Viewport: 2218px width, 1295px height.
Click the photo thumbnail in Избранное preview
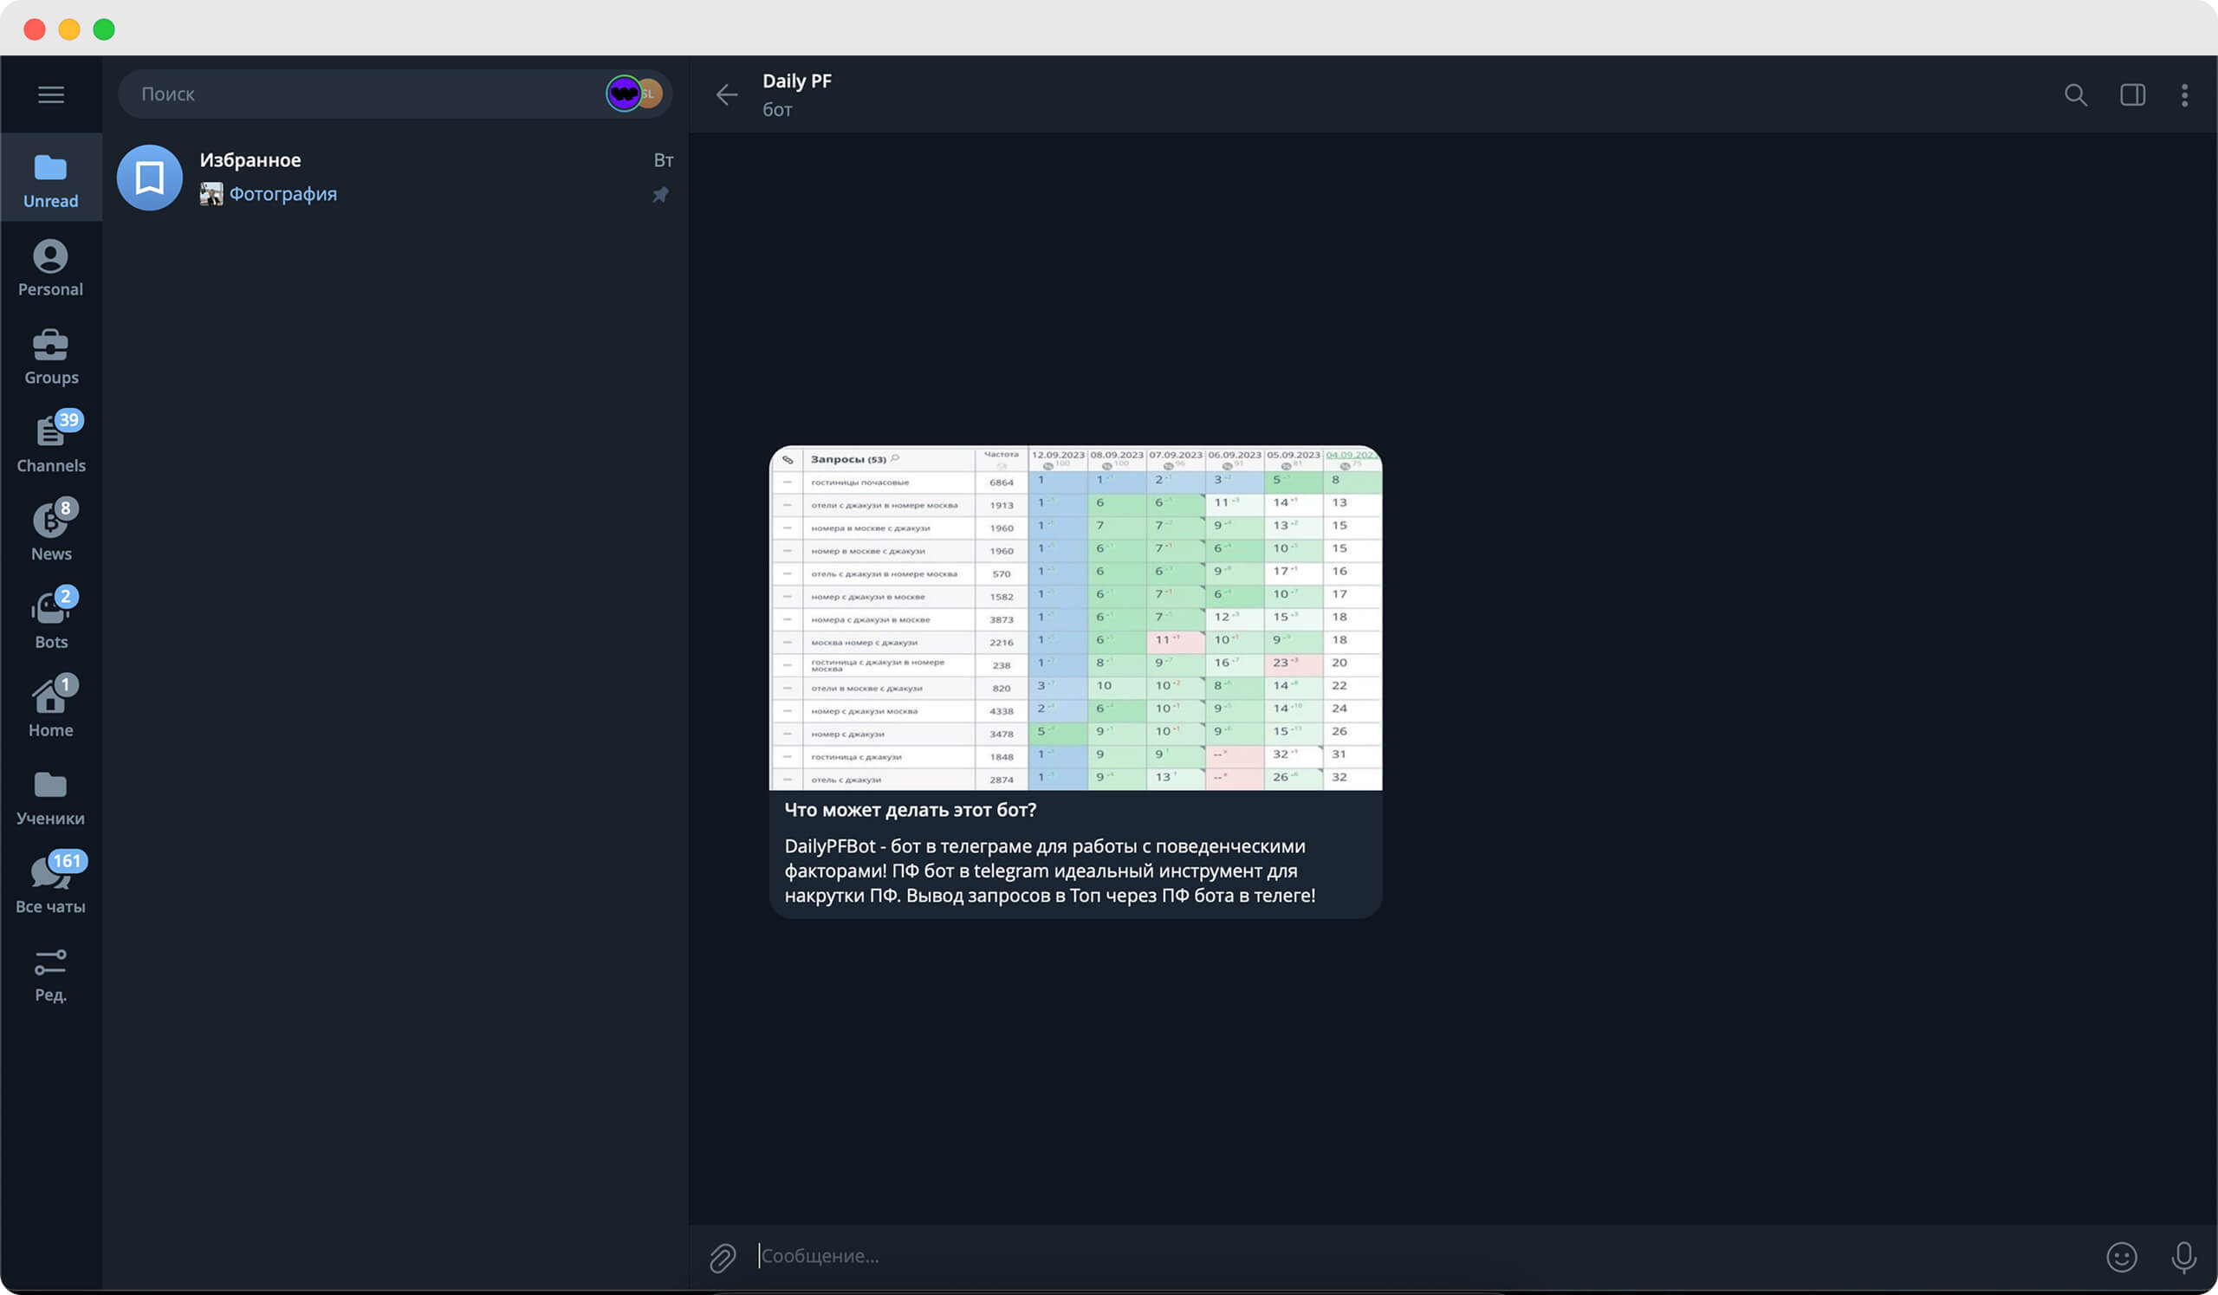211,193
